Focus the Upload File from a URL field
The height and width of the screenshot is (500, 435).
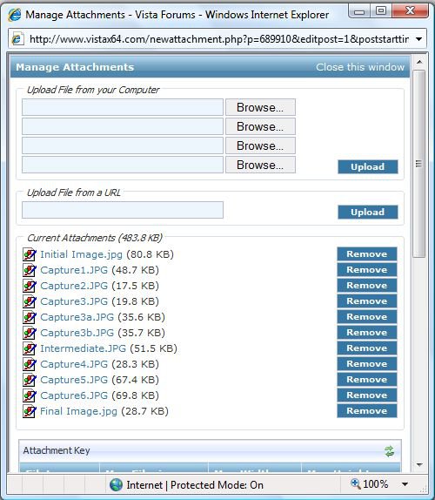(x=123, y=210)
